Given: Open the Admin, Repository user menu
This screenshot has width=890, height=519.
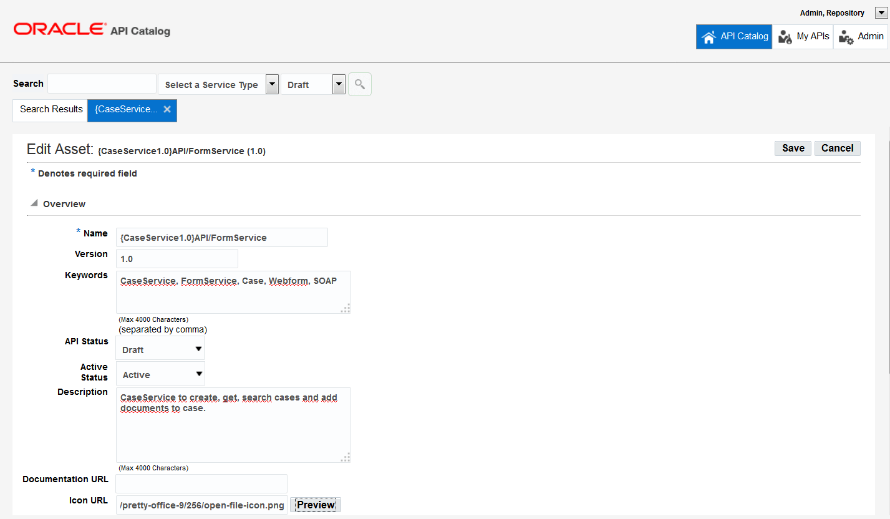Looking at the screenshot, I should click(881, 12).
